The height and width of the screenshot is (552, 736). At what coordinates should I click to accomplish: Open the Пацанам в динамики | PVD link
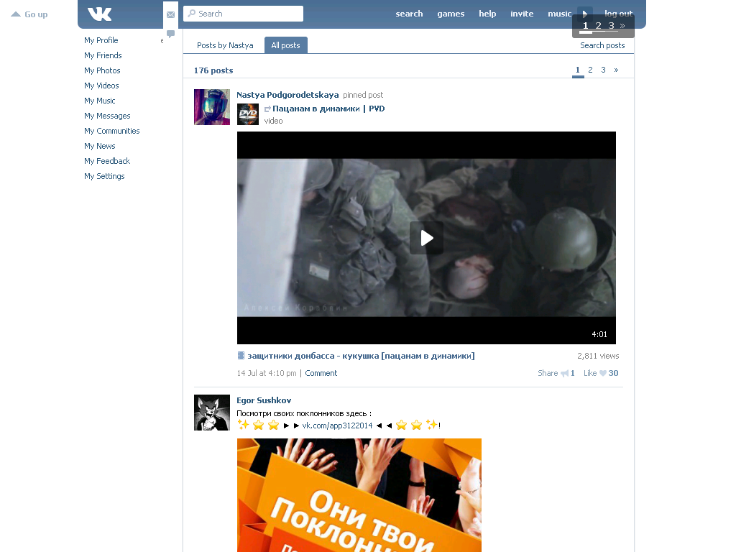click(328, 109)
